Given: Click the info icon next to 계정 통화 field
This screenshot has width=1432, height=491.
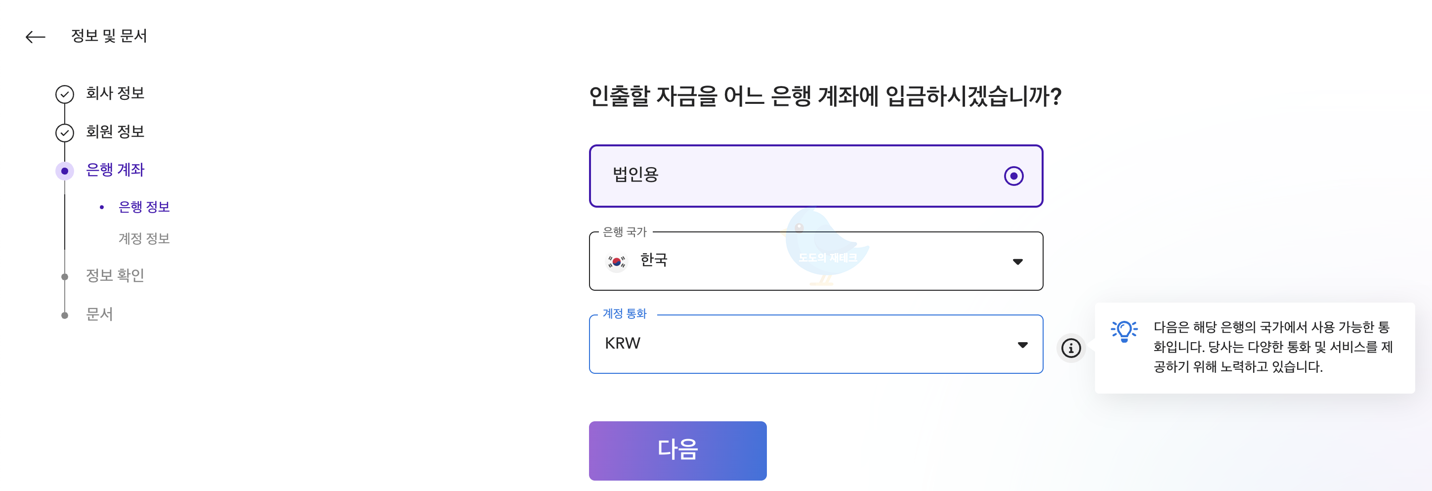Looking at the screenshot, I should click(1070, 349).
